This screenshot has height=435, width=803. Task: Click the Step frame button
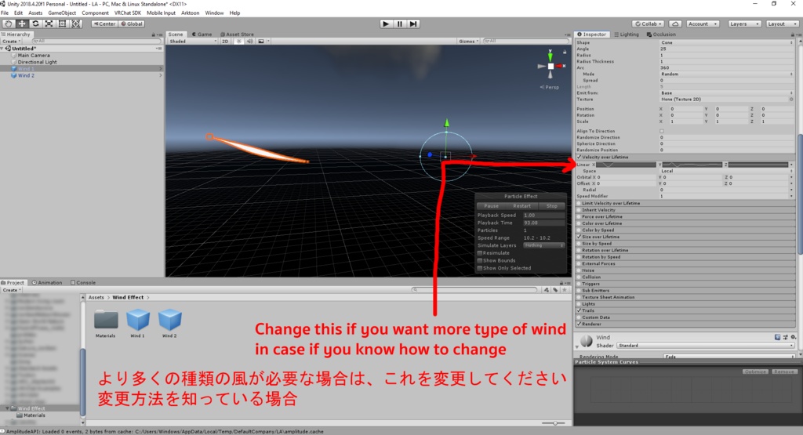point(413,24)
